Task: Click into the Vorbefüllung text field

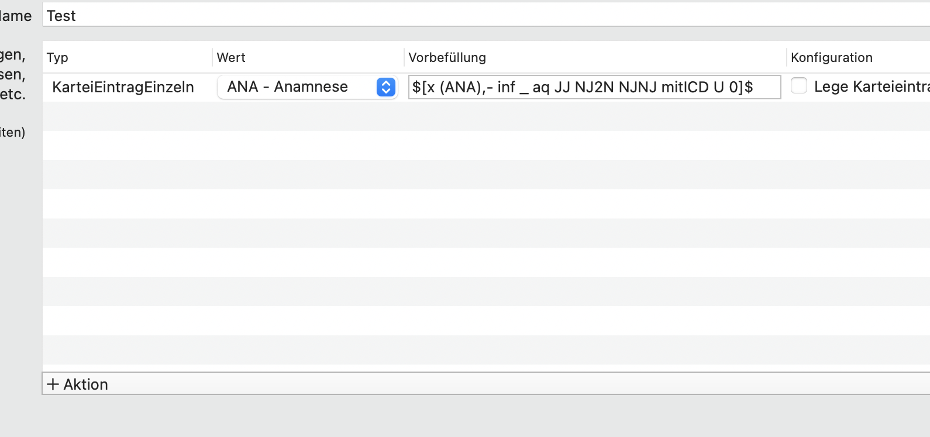Action: click(594, 87)
